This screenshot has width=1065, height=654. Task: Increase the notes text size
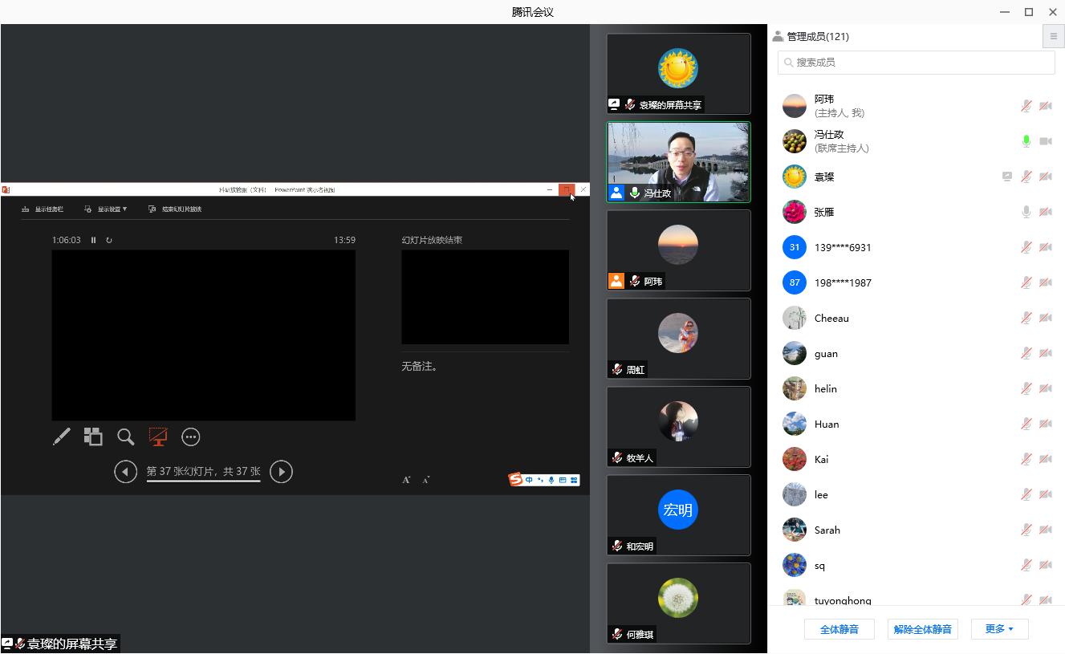pos(406,480)
